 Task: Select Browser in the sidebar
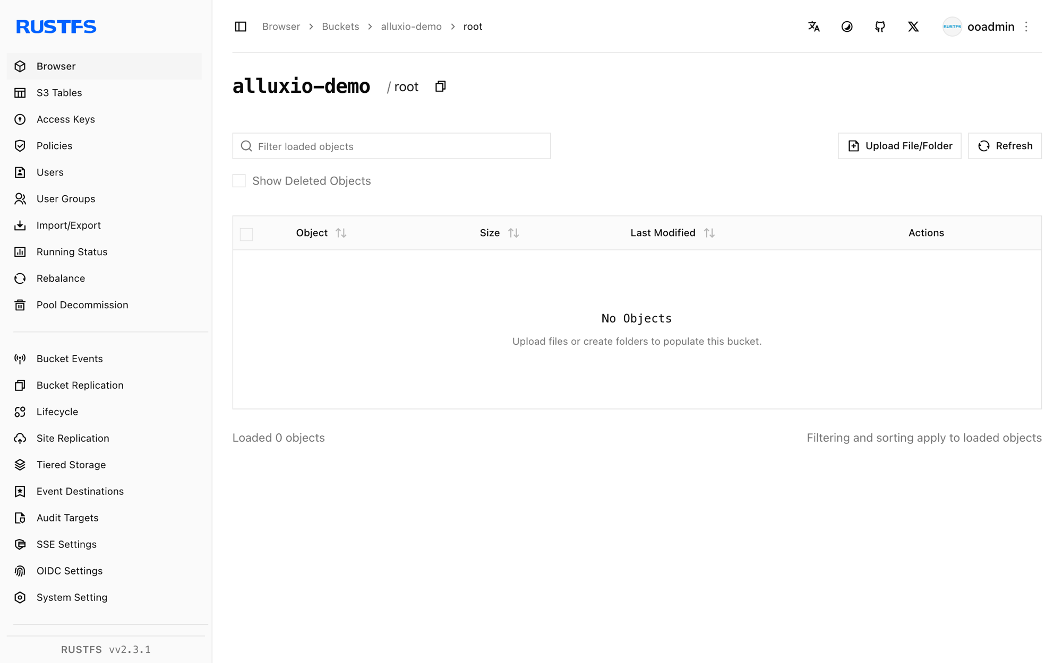(x=104, y=66)
